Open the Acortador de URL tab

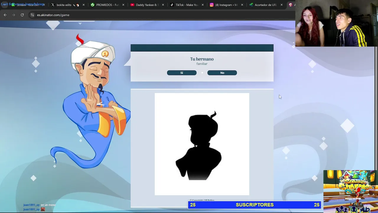pyautogui.click(x=265, y=5)
